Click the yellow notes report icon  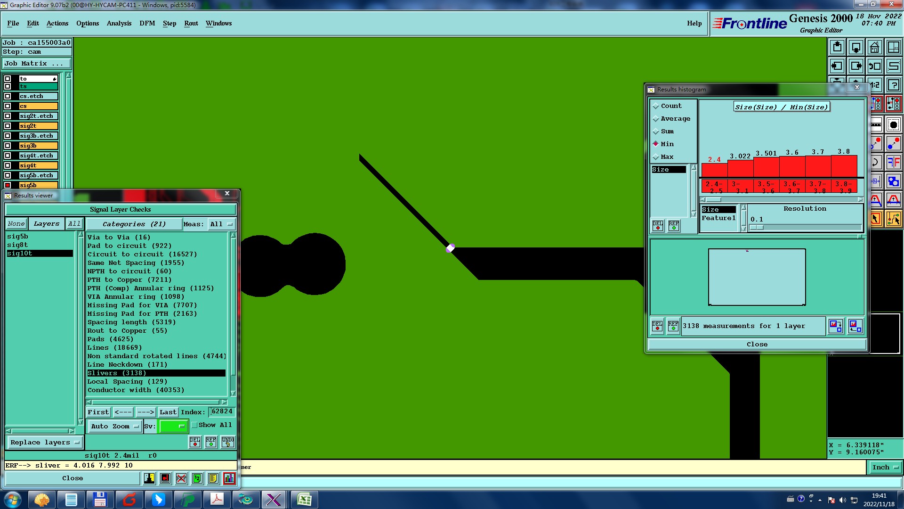213,478
